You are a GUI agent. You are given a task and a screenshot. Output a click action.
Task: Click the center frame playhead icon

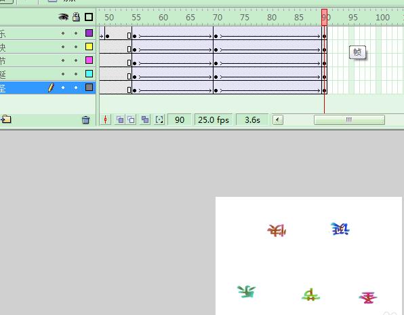[105, 119]
